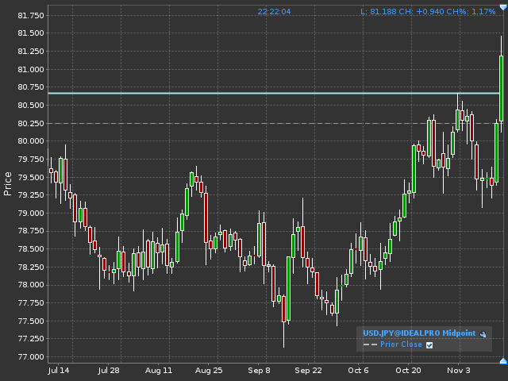This screenshot has height=381, width=508.
Task: Click the Aug 11 date label
Action: pyautogui.click(x=159, y=371)
